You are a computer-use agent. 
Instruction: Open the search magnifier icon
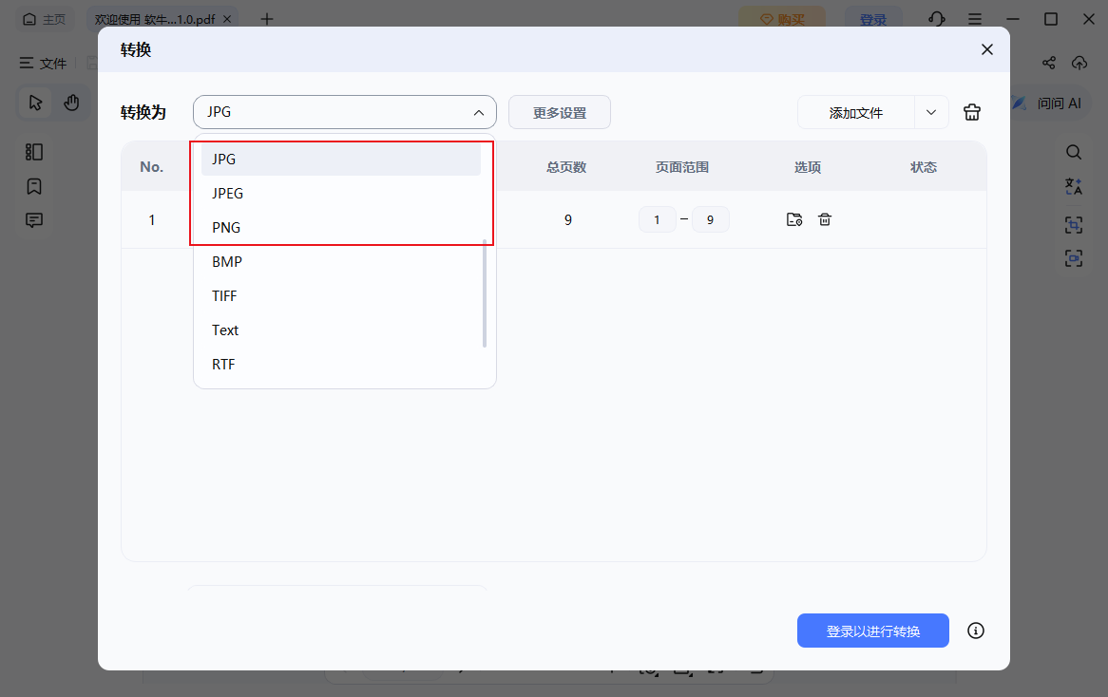pyautogui.click(x=1074, y=152)
